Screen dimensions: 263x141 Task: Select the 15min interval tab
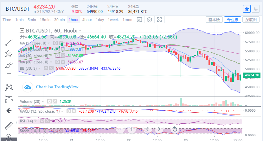(45, 20)
